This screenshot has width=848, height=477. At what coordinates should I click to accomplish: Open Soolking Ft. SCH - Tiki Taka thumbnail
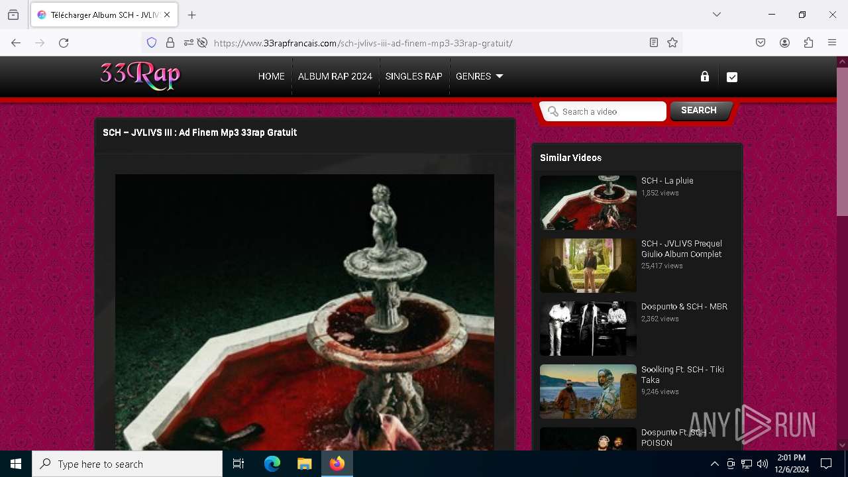(588, 392)
